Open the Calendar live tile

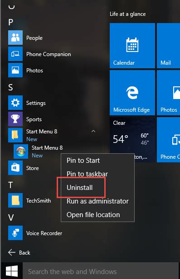point(132,46)
